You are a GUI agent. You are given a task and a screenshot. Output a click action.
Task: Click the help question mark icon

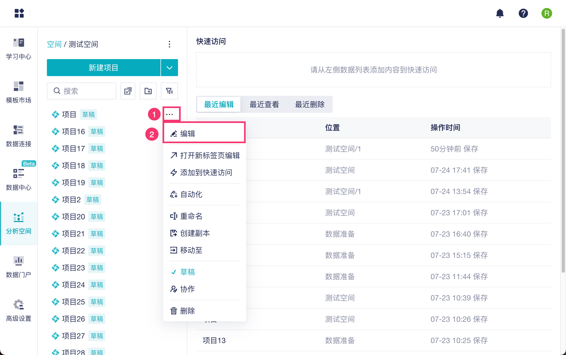[x=523, y=13]
